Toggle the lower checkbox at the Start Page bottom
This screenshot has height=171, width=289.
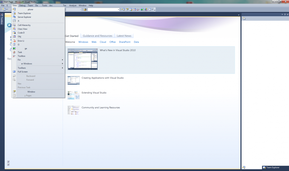8,165
